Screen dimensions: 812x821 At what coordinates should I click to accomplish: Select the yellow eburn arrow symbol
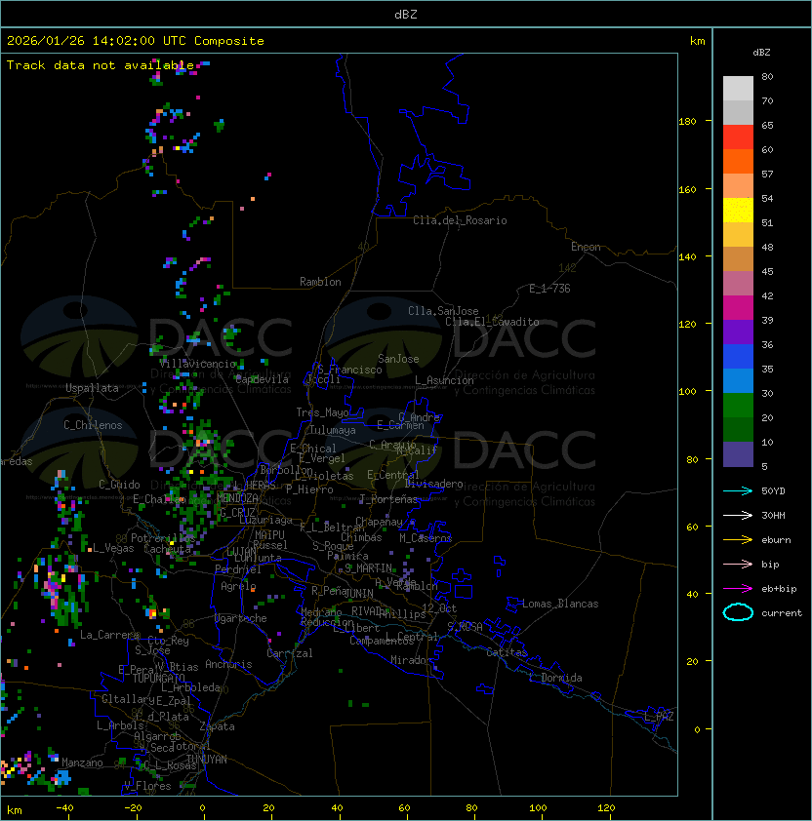pos(738,539)
